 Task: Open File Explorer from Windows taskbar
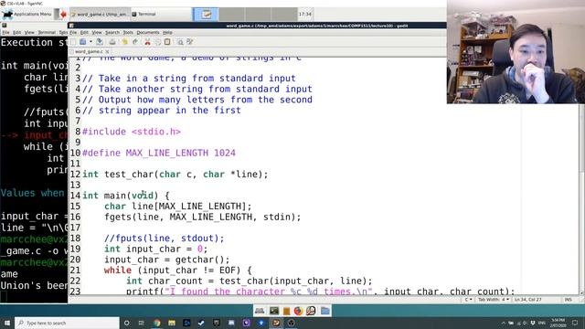pyautogui.click(x=172, y=323)
